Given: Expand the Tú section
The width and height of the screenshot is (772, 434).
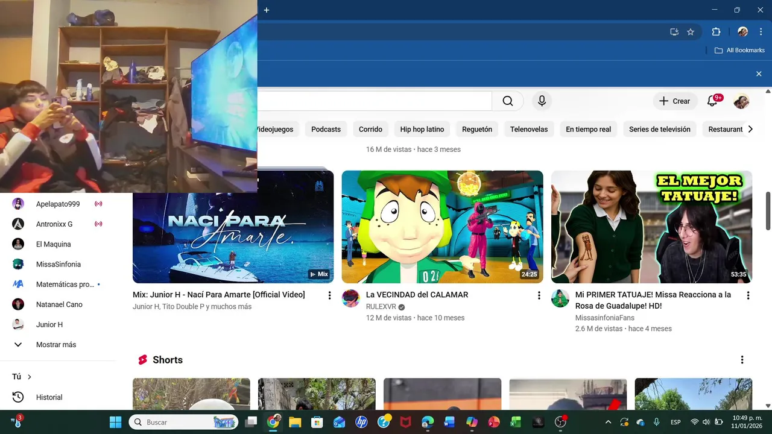Looking at the screenshot, I should tap(22, 377).
